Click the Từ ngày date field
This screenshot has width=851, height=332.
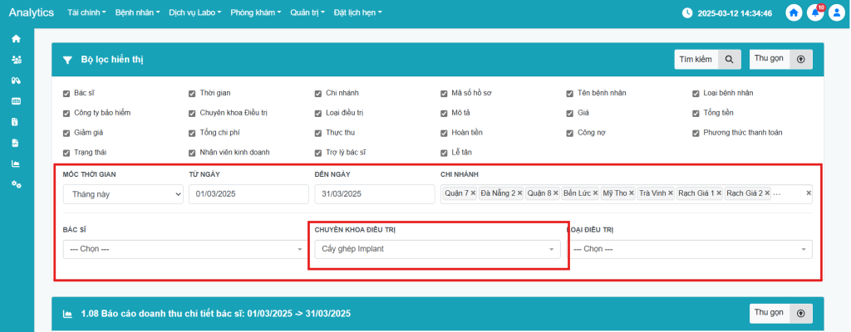(x=248, y=193)
